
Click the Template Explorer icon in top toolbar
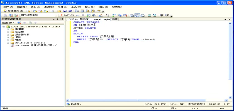pos(93,11)
